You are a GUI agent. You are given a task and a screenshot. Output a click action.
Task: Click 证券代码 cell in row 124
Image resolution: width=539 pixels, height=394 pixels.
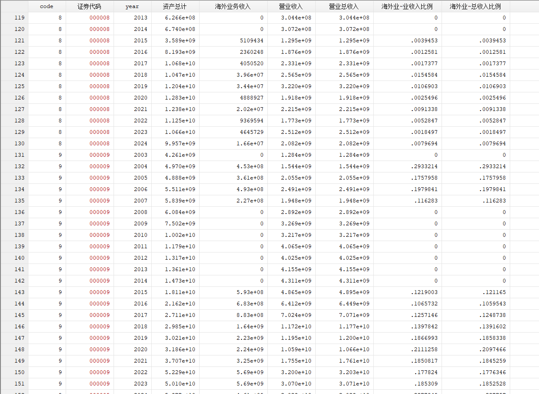click(x=89, y=75)
